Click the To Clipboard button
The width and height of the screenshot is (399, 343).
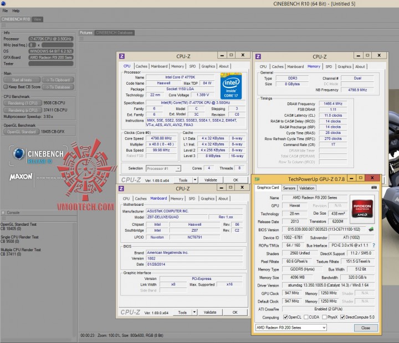tap(58, 80)
